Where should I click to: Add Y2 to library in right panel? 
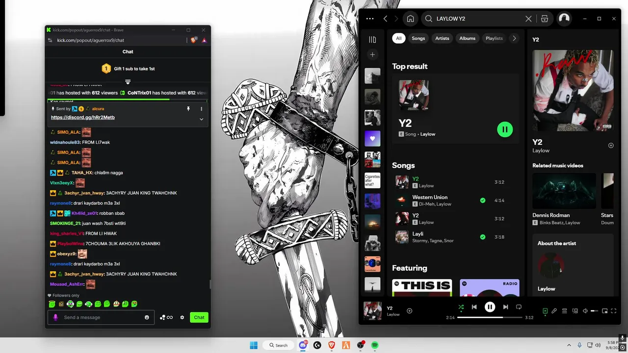click(x=611, y=146)
